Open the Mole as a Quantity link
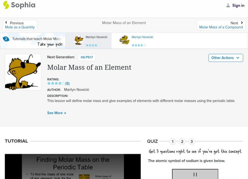 [20, 27]
